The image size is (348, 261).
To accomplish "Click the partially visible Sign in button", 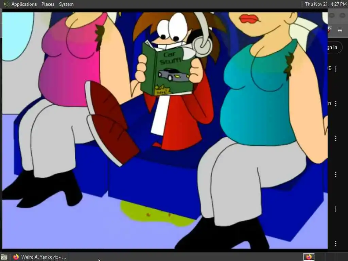I will pos(335,47).
